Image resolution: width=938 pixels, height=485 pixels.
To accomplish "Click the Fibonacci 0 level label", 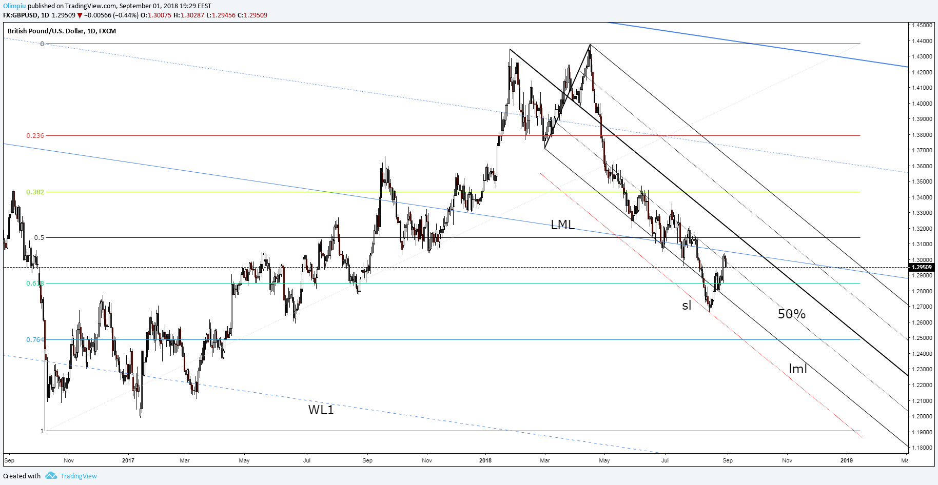I will click(42, 44).
